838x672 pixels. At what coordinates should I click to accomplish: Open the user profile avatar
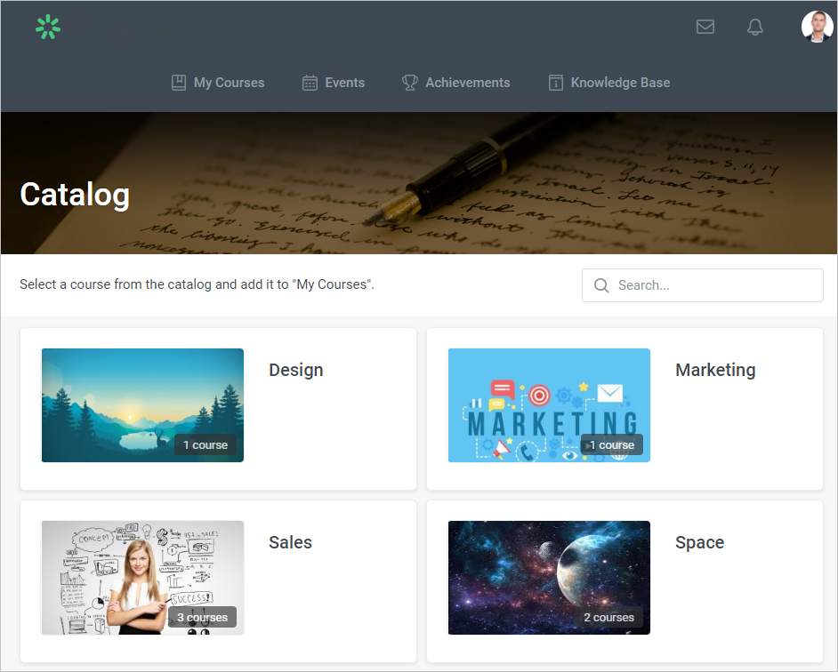(x=817, y=27)
